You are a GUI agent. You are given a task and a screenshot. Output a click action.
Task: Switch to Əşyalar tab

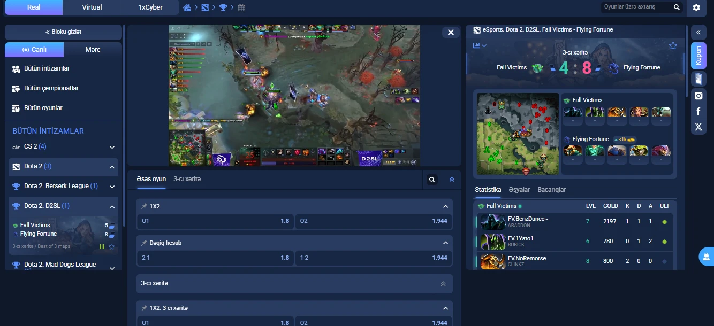519,190
